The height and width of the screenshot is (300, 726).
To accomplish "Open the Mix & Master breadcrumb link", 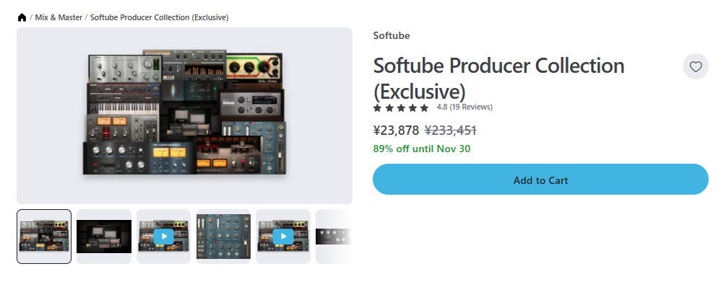I will [x=59, y=17].
